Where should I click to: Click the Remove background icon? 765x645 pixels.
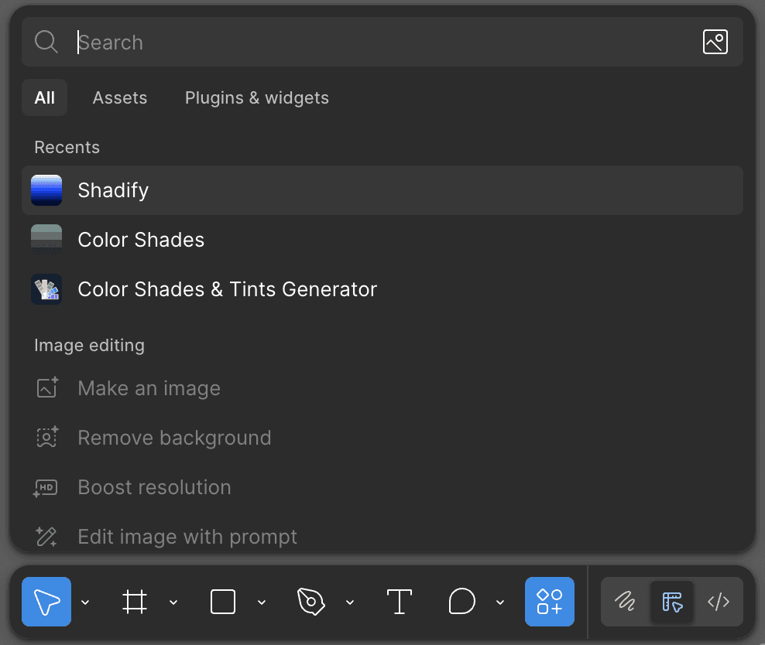pyautogui.click(x=47, y=437)
